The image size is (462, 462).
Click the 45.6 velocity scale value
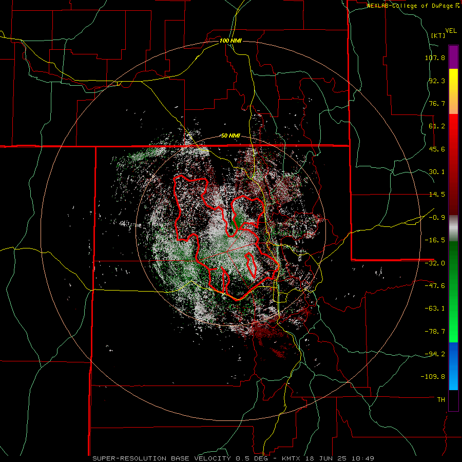click(437, 149)
